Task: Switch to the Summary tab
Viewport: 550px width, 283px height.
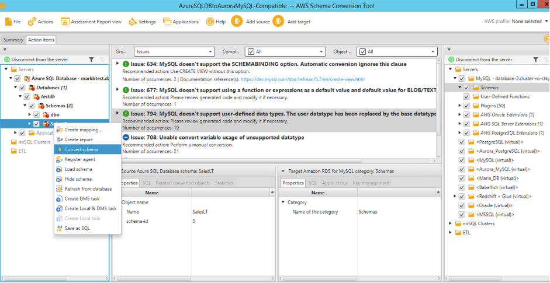Action: [13, 40]
